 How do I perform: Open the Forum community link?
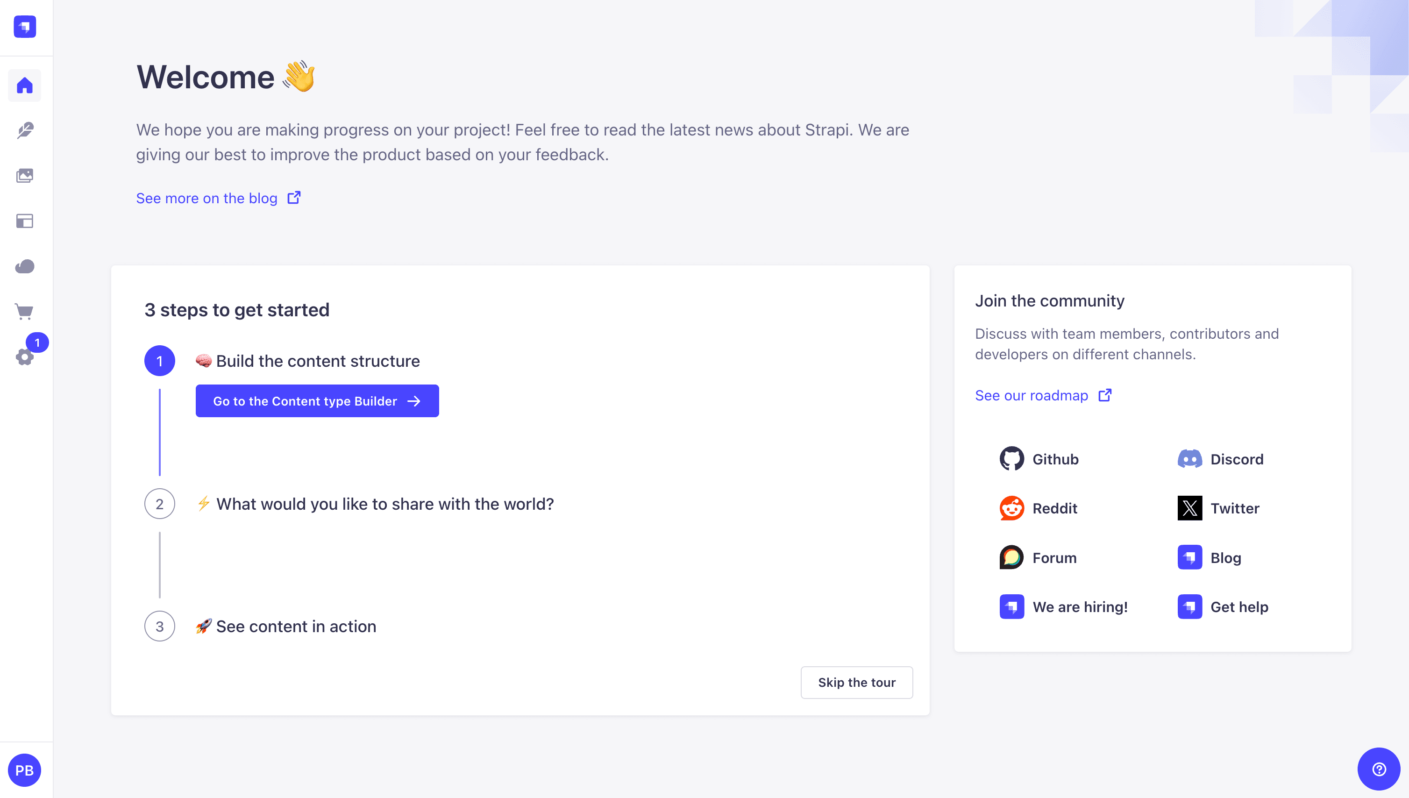pyautogui.click(x=1038, y=557)
